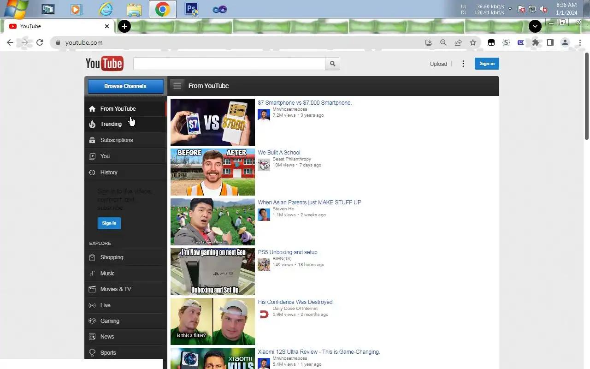Click the muted volume tray icon
The image size is (590, 369).
543,9
